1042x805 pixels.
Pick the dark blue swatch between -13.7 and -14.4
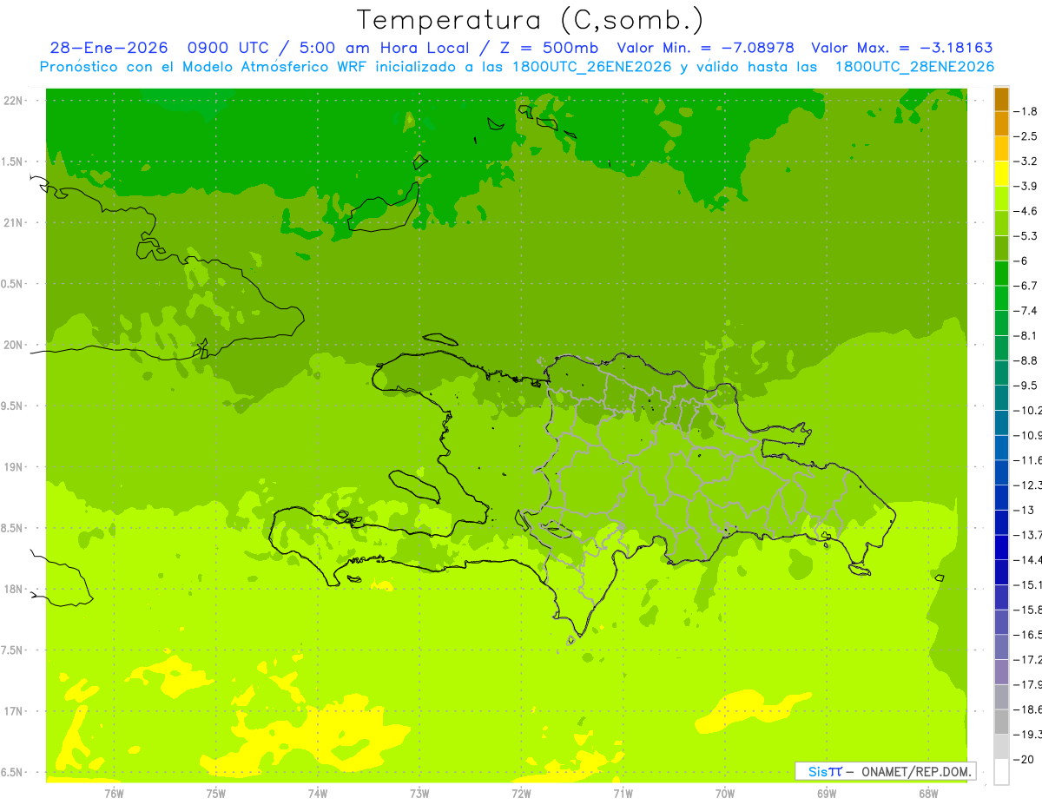tap(1001, 547)
